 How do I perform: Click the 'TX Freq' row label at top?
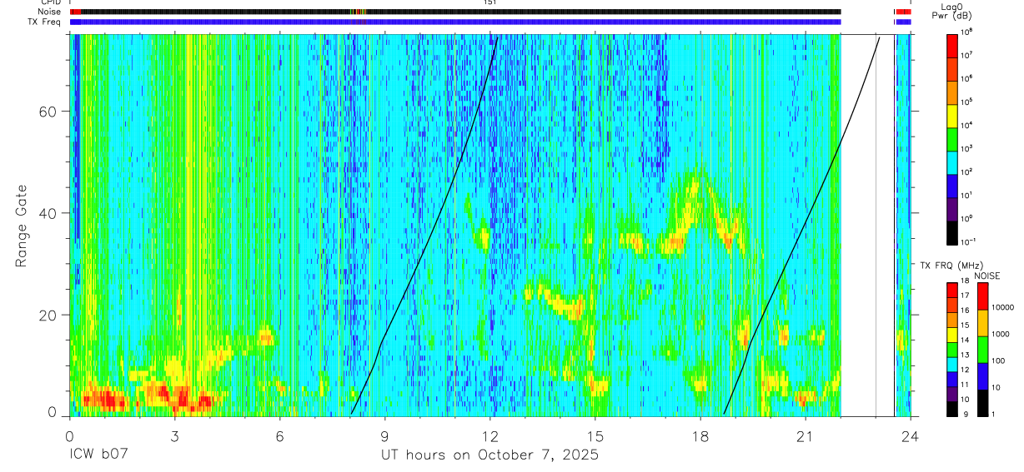point(44,22)
